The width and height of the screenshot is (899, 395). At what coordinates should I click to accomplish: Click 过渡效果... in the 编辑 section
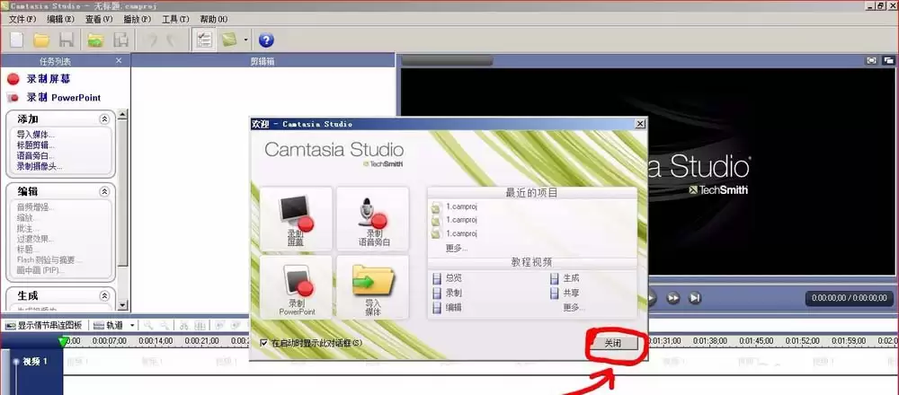(36, 239)
